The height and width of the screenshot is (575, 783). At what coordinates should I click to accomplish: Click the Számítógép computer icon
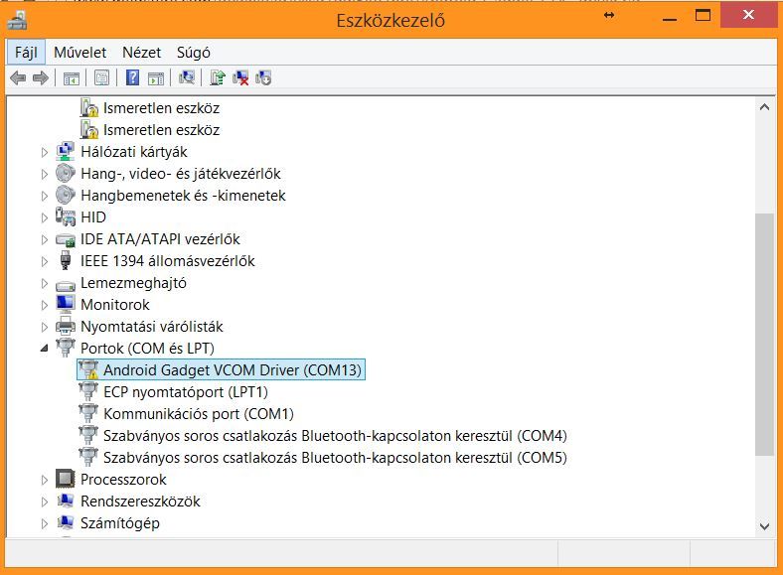click(66, 522)
